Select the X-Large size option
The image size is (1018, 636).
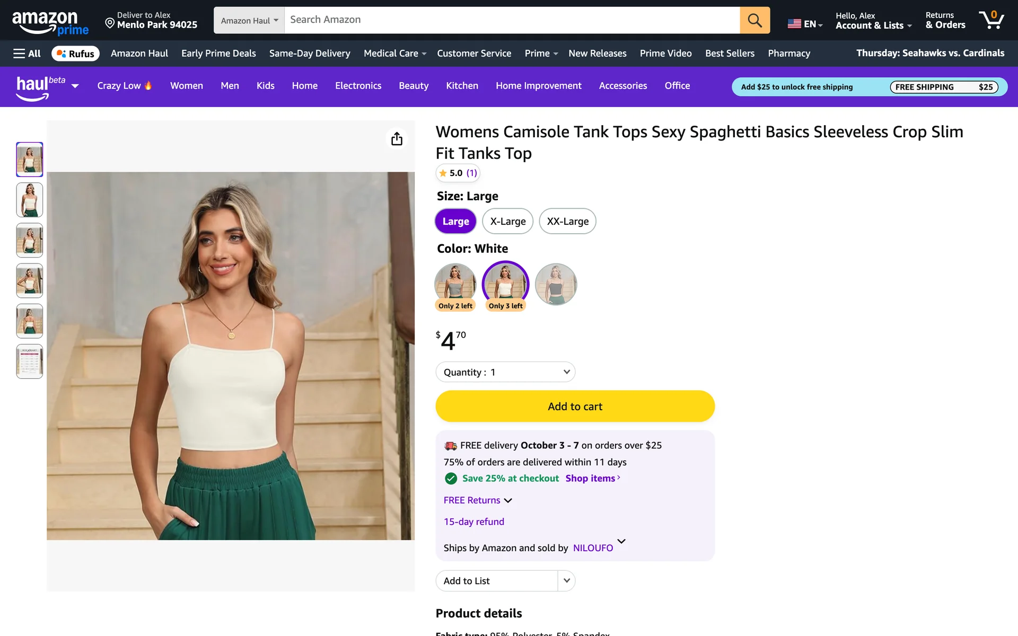pyautogui.click(x=507, y=222)
